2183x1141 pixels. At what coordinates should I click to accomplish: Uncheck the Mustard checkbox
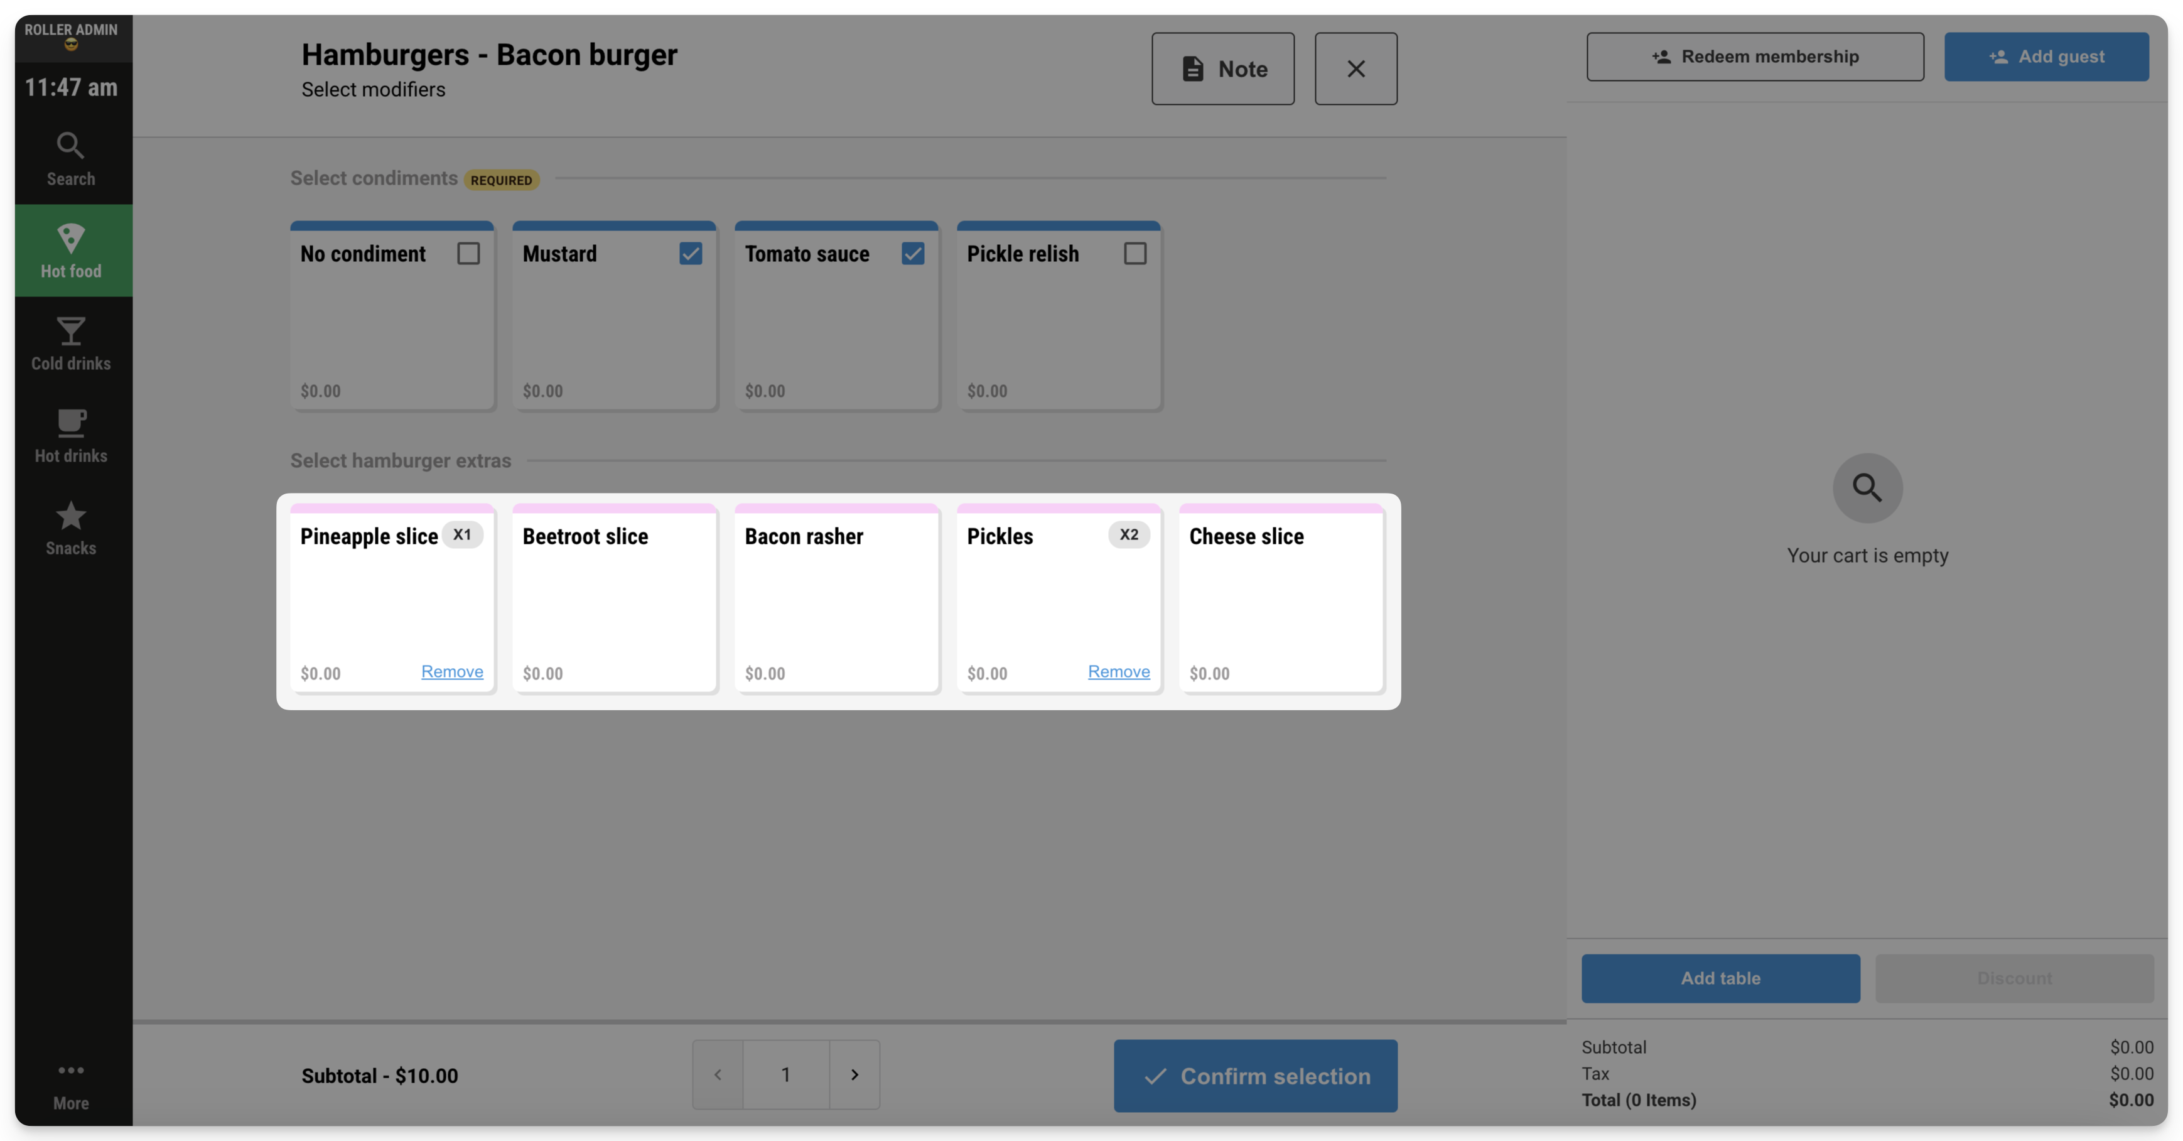click(690, 254)
